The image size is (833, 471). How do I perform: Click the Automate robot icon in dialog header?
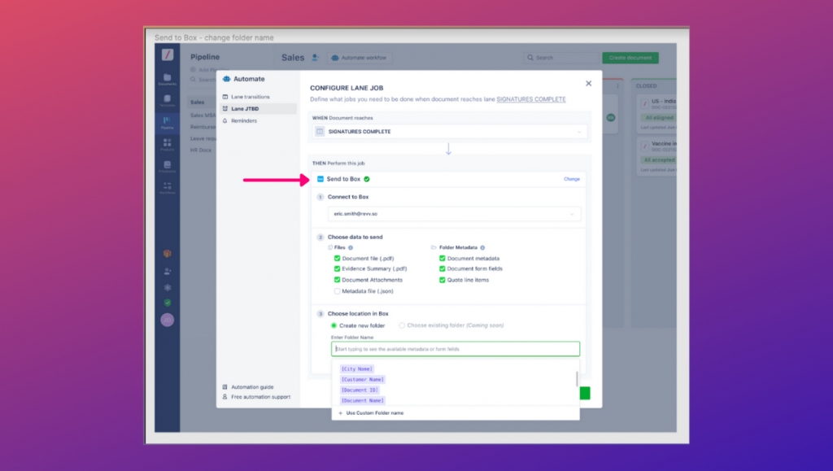tap(227, 79)
